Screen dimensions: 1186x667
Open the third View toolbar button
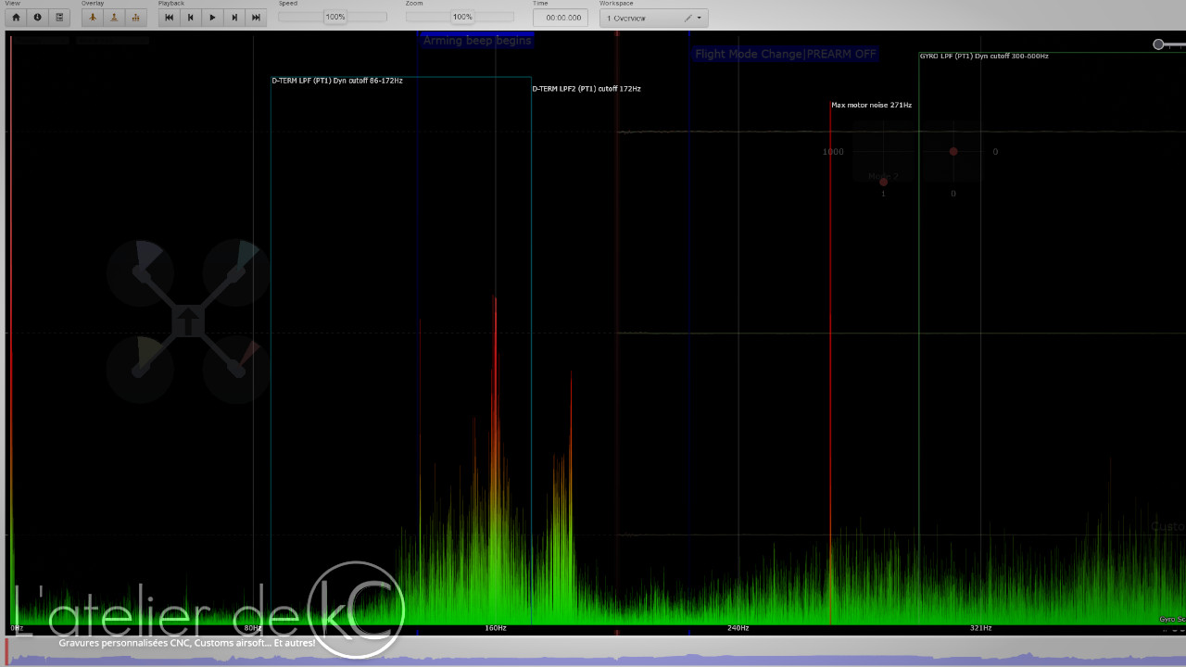(x=59, y=18)
